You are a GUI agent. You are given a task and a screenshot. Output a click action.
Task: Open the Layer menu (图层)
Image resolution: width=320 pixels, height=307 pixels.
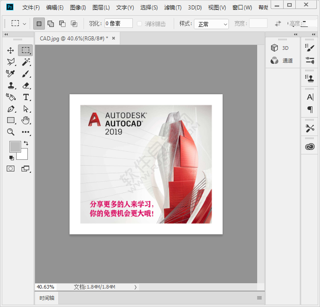[101, 8]
